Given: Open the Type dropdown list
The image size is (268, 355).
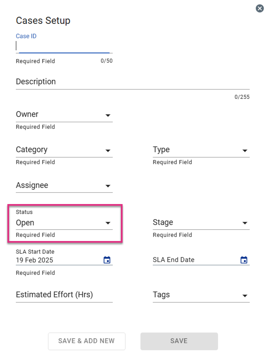Looking at the screenshot, I should 201,150.
